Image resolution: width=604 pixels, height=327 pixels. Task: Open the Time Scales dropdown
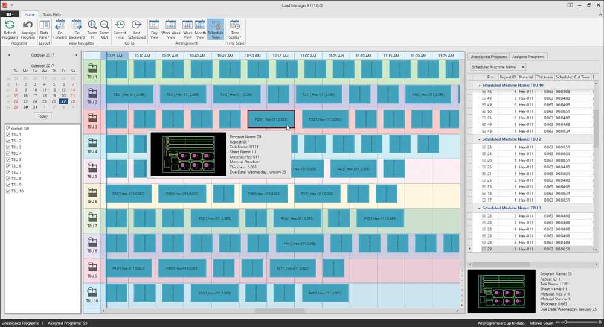point(234,29)
